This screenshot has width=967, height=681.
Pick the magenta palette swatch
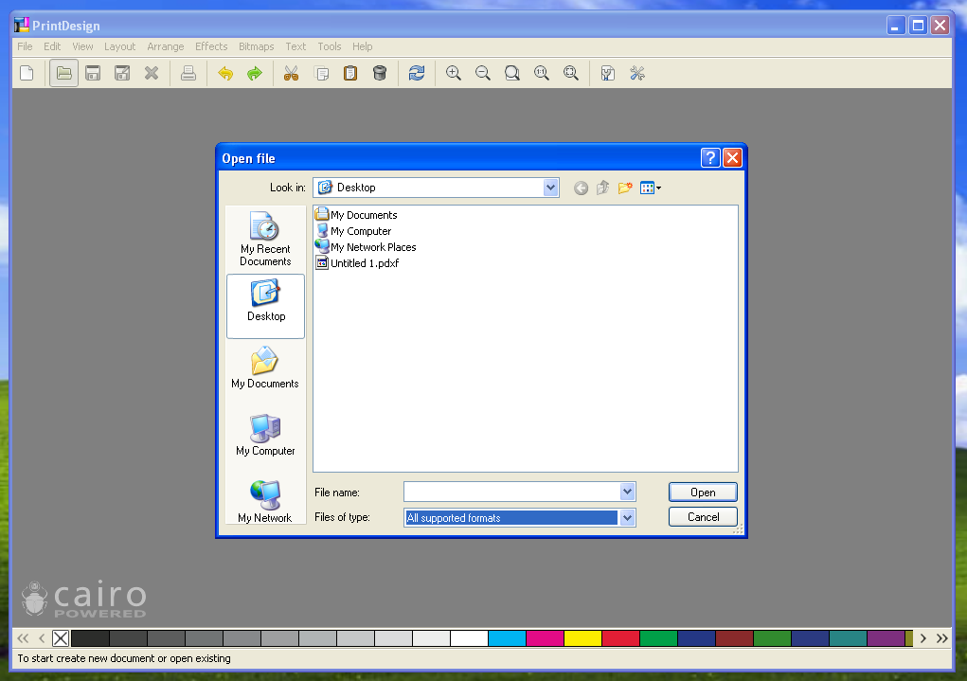pyautogui.click(x=546, y=637)
